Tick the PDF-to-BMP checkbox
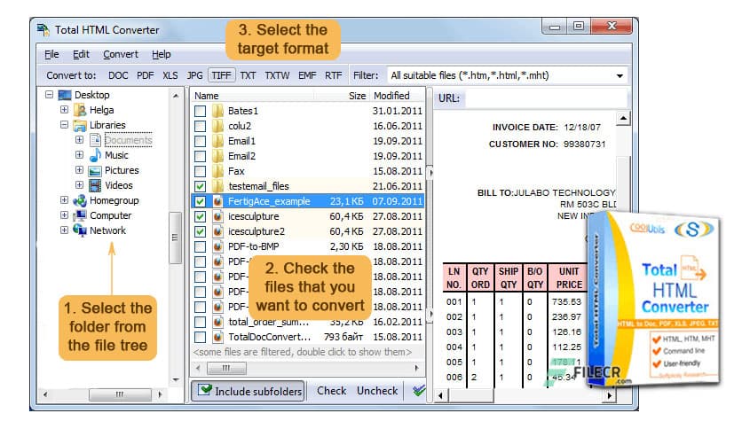 coord(201,246)
